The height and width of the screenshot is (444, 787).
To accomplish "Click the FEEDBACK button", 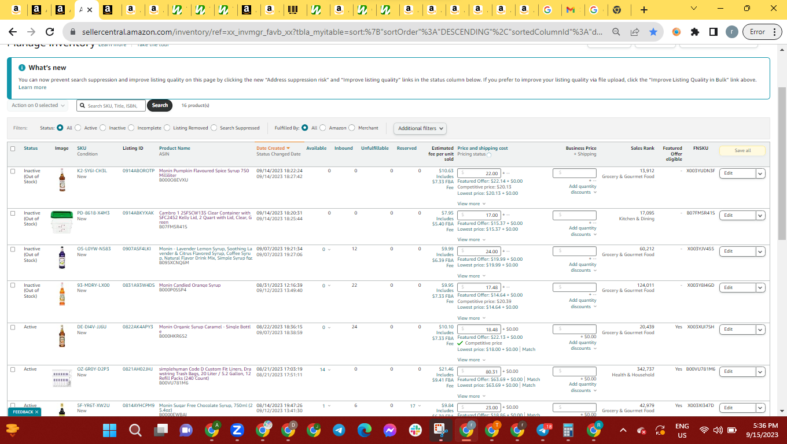I will (24, 412).
